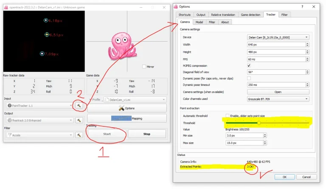Select the Camera sub-tab
This screenshot has height=189, width=326.
[185, 22]
